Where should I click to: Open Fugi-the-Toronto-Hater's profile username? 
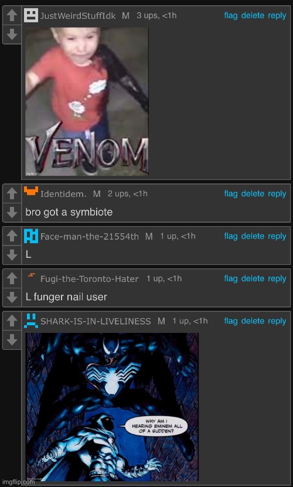coord(90,279)
